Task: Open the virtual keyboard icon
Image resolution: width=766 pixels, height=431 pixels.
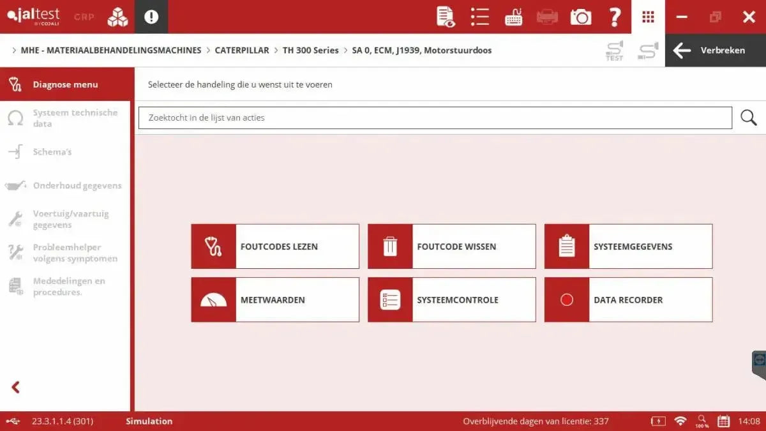Action: [x=513, y=17]
